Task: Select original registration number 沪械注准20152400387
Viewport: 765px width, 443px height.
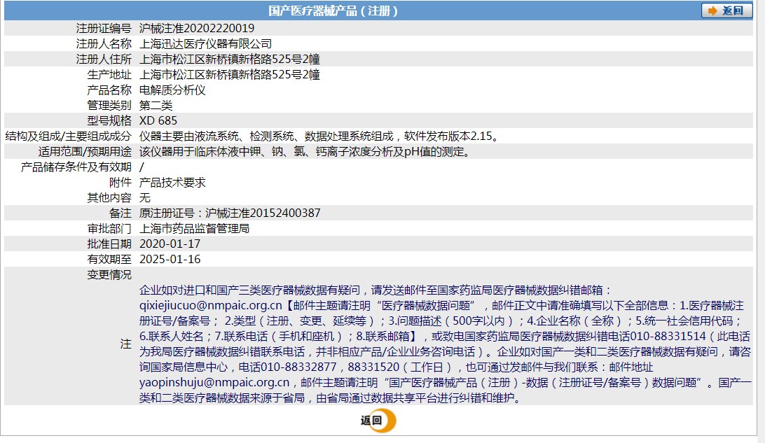Action: click(263, 213)
